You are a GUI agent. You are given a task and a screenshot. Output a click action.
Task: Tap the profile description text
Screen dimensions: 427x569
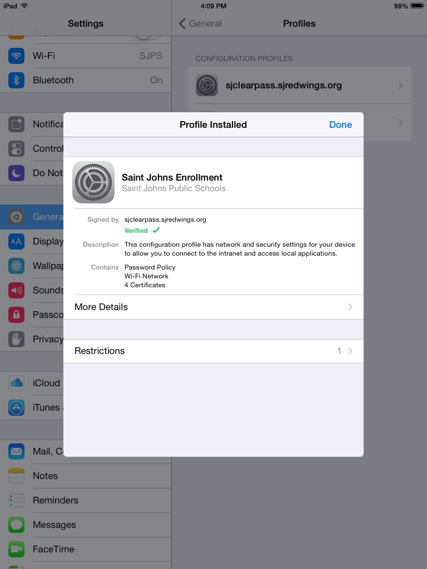click(x=240, y=249)
